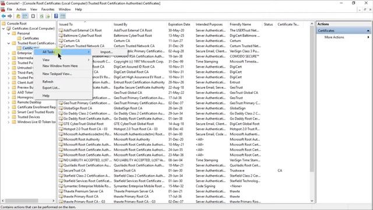Click certificate icon for AddTrust External CA Root
373x210 pixels.
(x=61, y=30)
